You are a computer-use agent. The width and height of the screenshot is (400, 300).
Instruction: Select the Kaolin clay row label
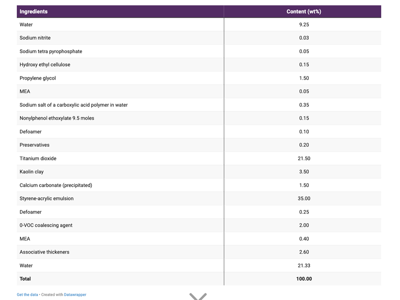[x=32, y=172]
